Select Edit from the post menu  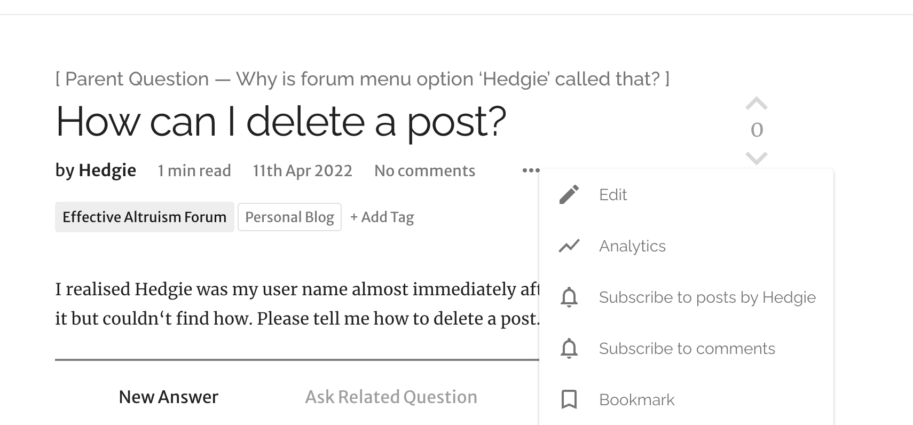tap(613, 195)
